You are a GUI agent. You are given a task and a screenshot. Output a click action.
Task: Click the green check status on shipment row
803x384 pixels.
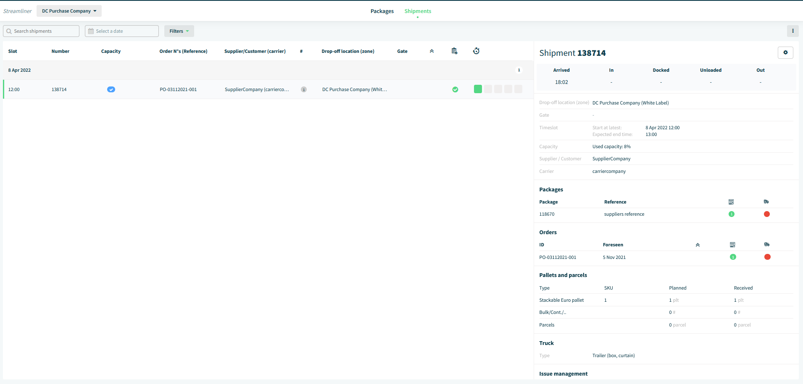tap(455, 89)
